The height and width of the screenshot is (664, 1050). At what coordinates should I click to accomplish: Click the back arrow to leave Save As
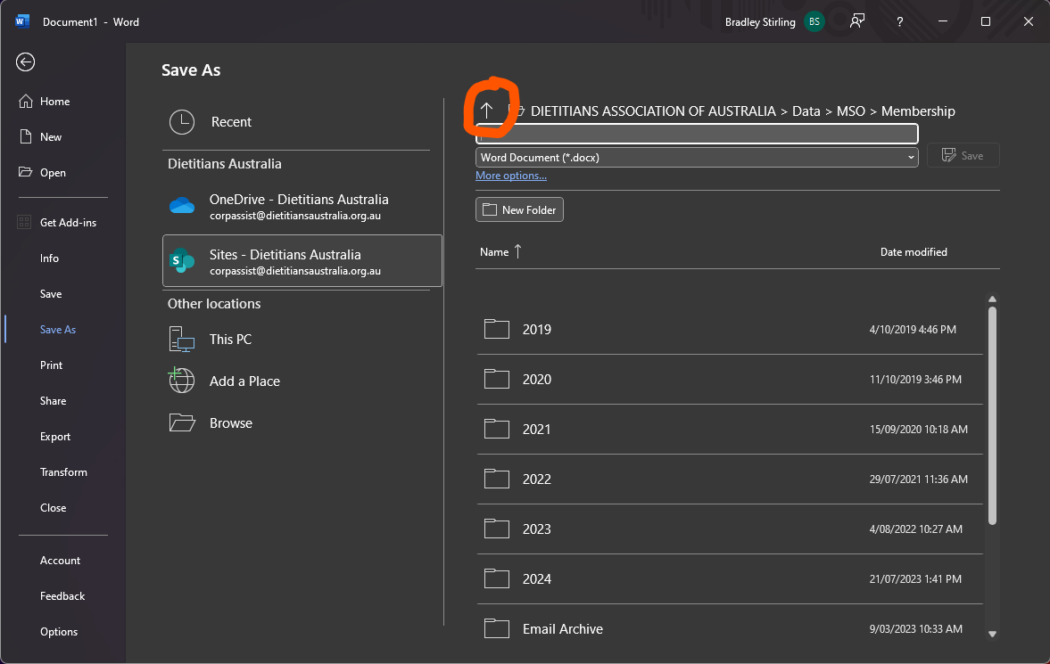click(x=24, y=62)
